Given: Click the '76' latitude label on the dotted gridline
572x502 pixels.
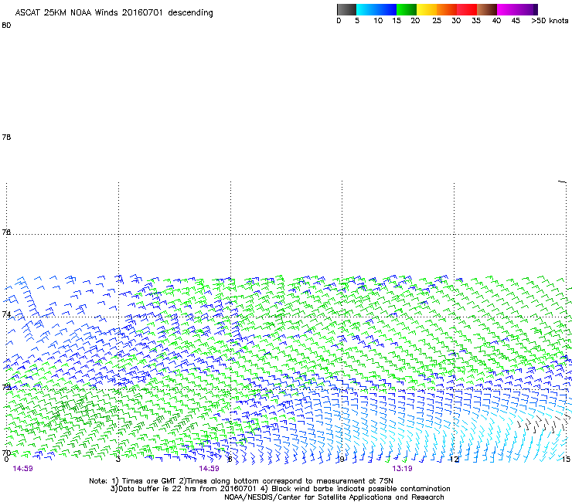Looking at the screenshot, I should (x=6, y=232).
